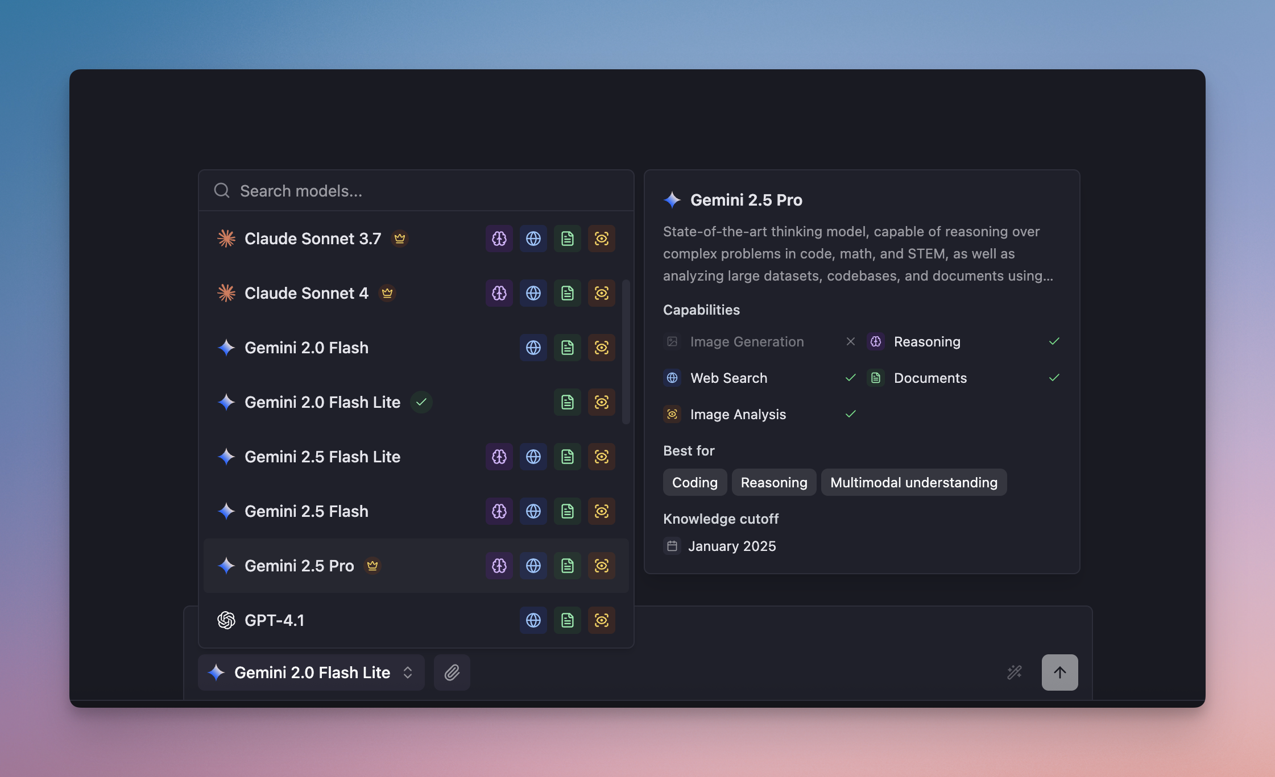Pick Gemini 2.5 Flash Lite model
This screenshot has height=777, width=1275.
tap(416, 457)
